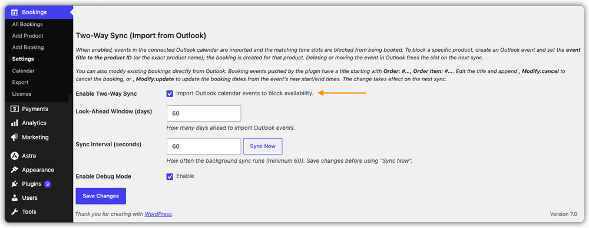Select Add Booking in sidebar
The height and width of the screenshot is (228, 589).
[x=28, y=48]
